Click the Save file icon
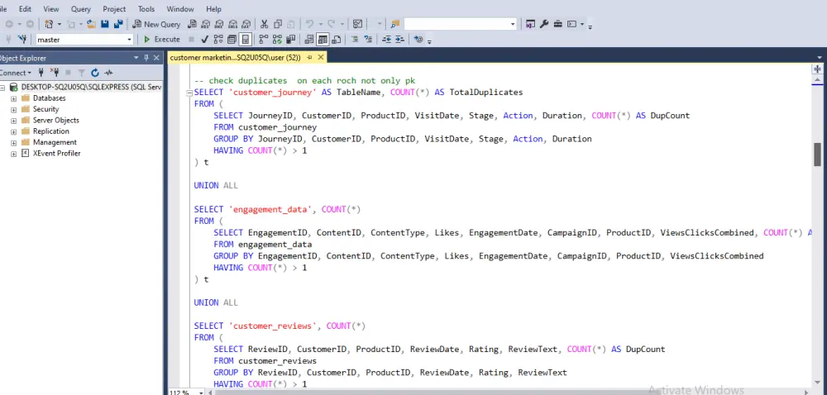 coord(104,24)
